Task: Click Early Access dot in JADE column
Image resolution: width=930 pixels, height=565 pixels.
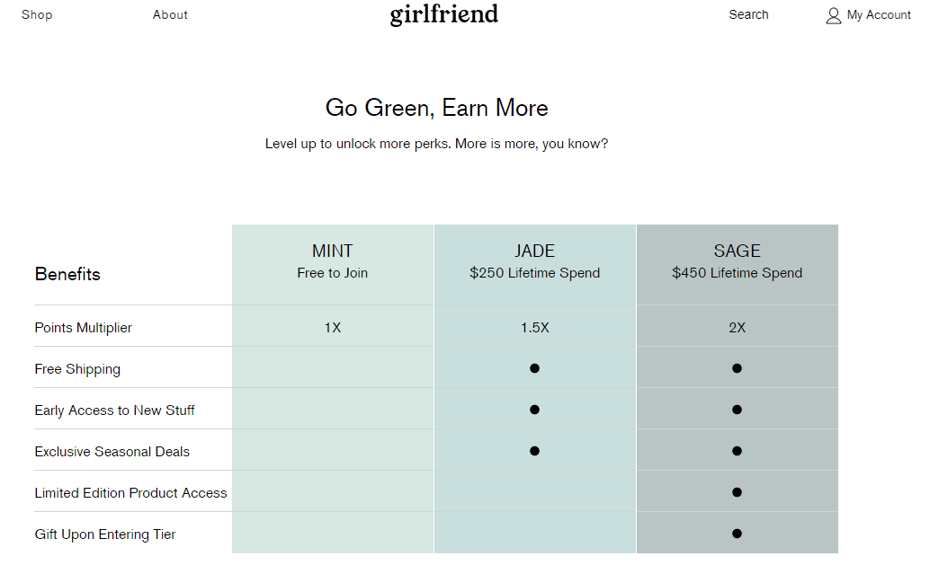Action: (x=534, y=410)
